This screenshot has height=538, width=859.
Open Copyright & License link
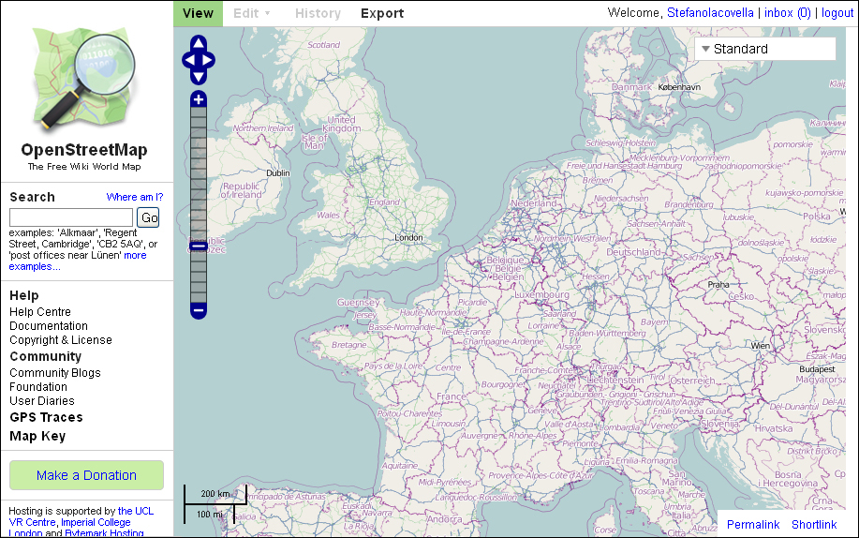[x=60, y=340]
